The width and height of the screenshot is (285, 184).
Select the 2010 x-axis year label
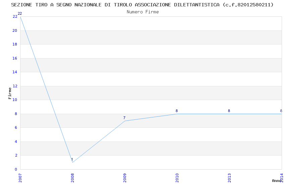pos(177,178)
